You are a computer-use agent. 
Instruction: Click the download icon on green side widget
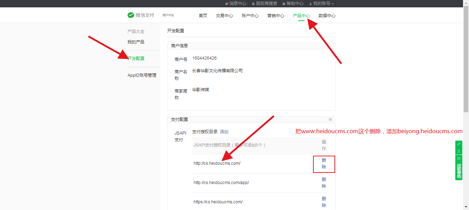459,151
